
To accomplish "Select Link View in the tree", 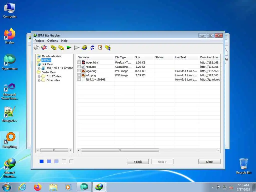I will pyautogui.click(x=47, y=64).
